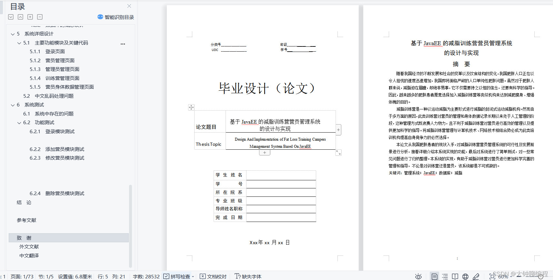The width and height of the screenshot is (553, 280).
Task: Go to heading 6.2.2 添加营员模块测试
Action: pyautogui.click(x=57, y=149)
